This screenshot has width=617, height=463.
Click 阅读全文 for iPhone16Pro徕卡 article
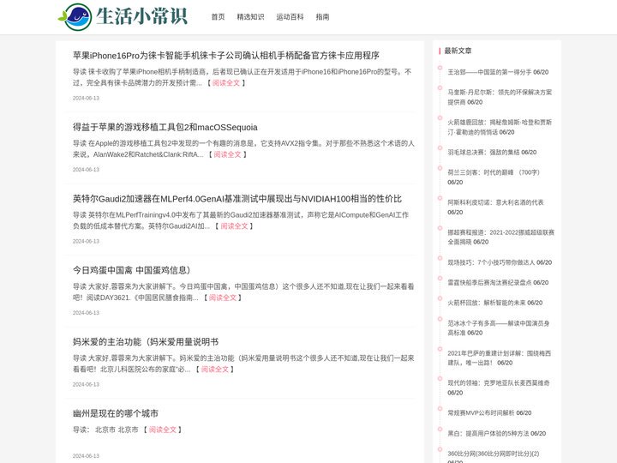[226, 82]
